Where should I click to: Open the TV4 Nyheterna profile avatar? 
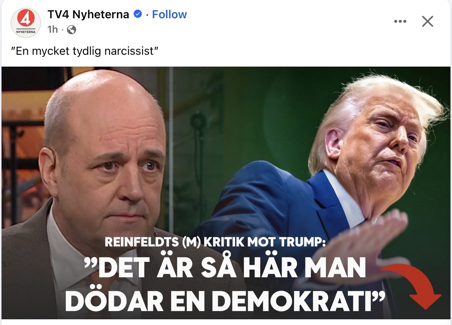(25, 22)
